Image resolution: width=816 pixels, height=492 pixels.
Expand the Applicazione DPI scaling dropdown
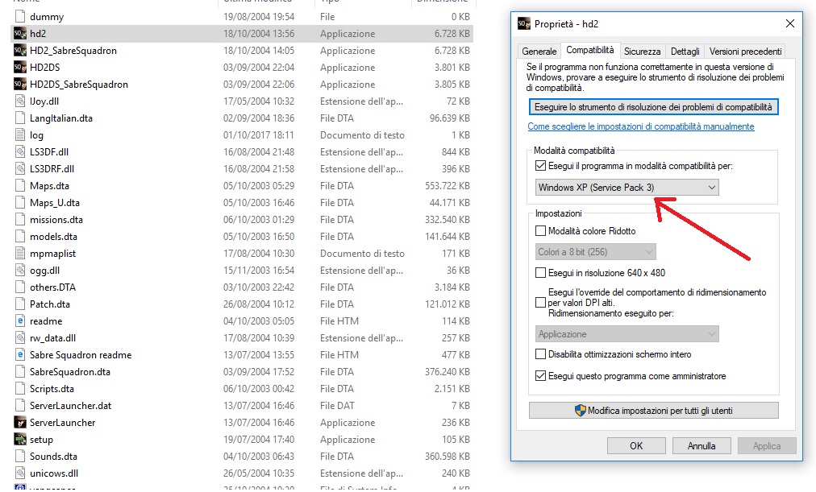(627, 334)
